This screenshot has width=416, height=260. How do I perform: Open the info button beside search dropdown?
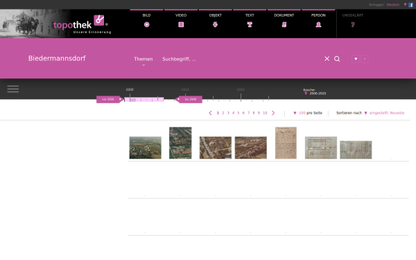click(x=365, y=59)
